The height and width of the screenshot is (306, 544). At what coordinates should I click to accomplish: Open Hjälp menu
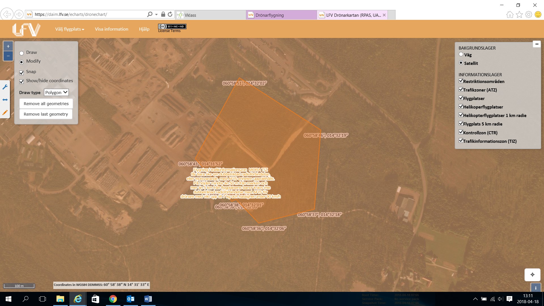144,29
